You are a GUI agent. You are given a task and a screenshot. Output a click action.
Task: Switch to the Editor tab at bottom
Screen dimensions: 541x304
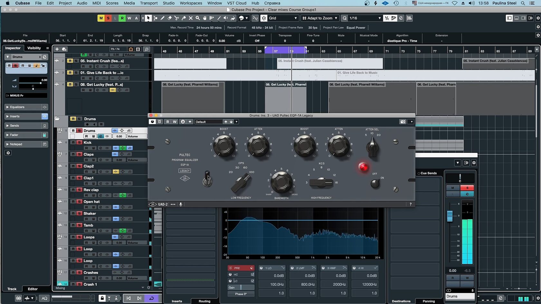[x=33, y=289]
